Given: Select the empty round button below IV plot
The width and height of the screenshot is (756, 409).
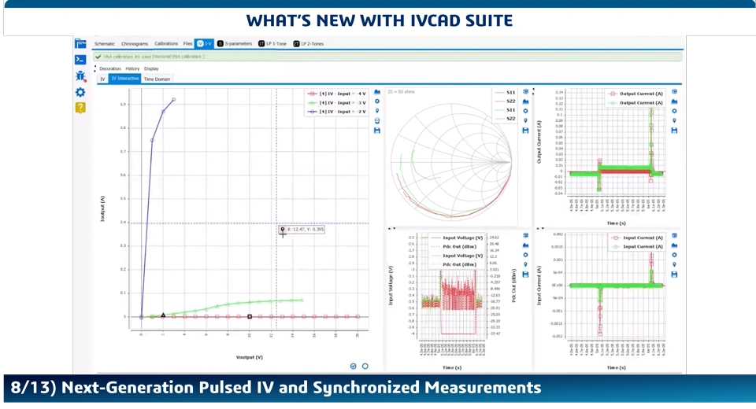Looking at the screenshot, I should click(365, 366).
